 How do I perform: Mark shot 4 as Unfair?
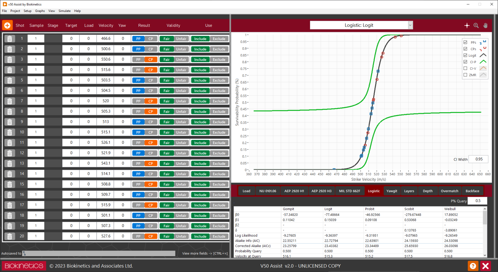point(181,70)
